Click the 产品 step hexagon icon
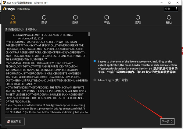 tap(106, 17)
